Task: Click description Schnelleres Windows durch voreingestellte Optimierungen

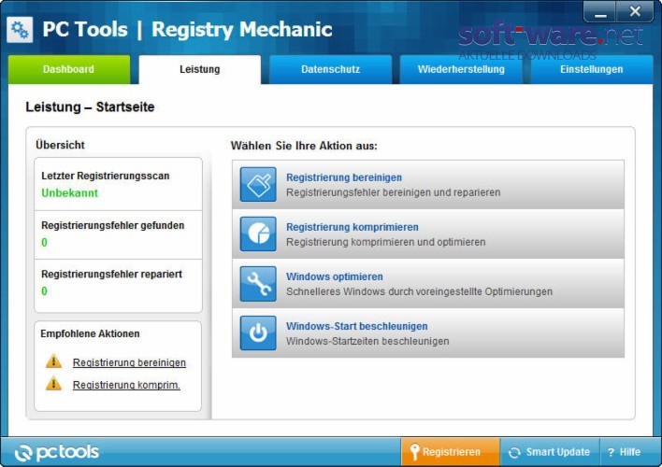Action: (x=419, y=291)
